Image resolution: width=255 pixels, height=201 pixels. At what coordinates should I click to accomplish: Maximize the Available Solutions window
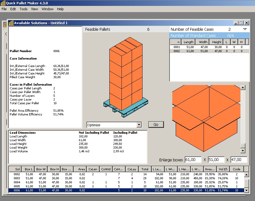coord(241,23)
